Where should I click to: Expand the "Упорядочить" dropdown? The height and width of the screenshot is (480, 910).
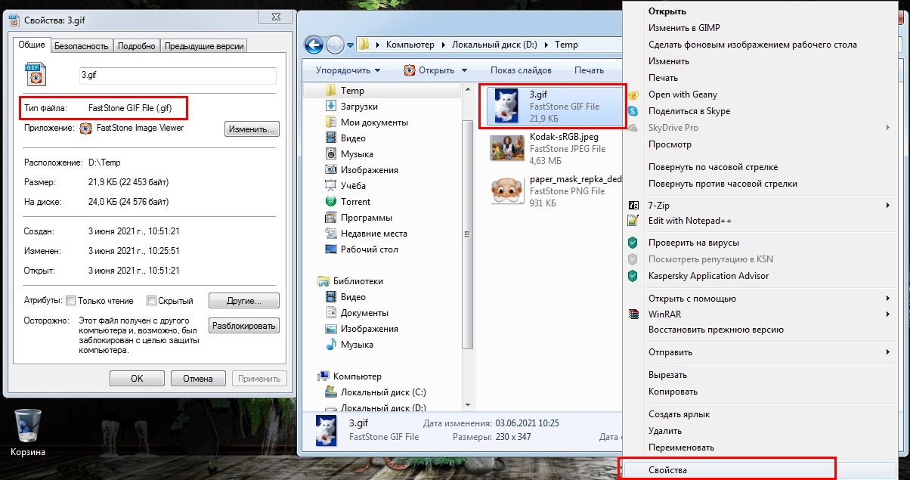pyautogui.click(x=348, y=70)
